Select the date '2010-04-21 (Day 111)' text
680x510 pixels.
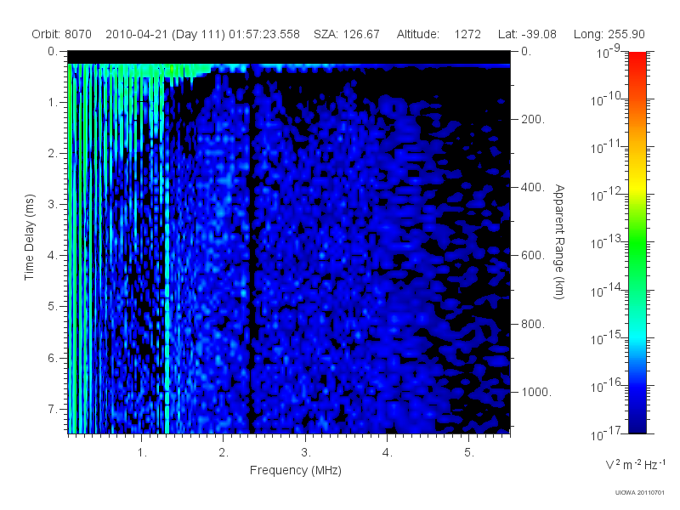pyautogui.click(x=165, y=34)
